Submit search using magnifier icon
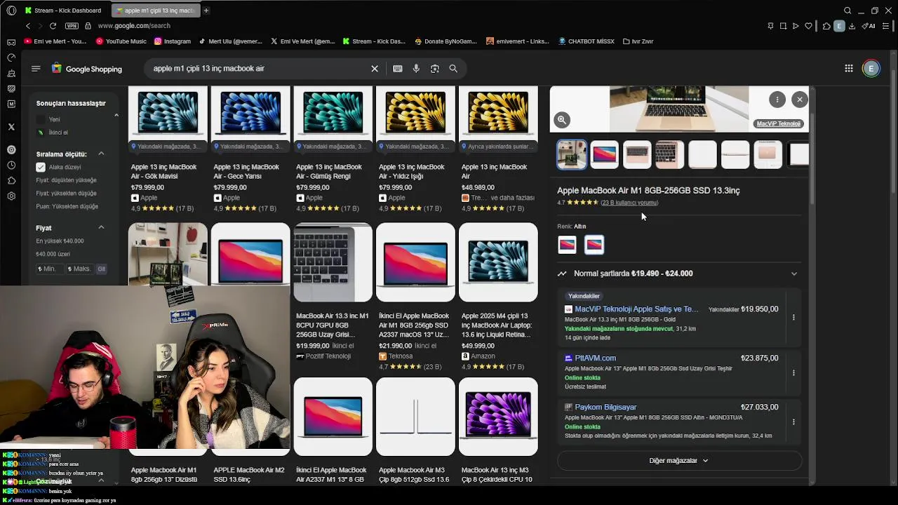The height and width of the screenshot is (505, 898). 453,69
